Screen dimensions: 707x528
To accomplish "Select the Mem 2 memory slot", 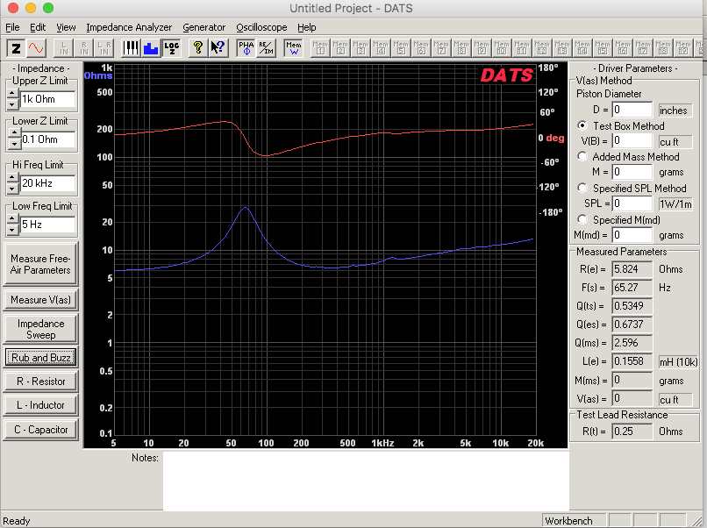I will (x=340, y=47).
